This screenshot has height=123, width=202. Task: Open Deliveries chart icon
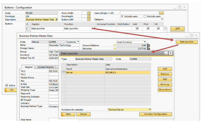(149, 49)
